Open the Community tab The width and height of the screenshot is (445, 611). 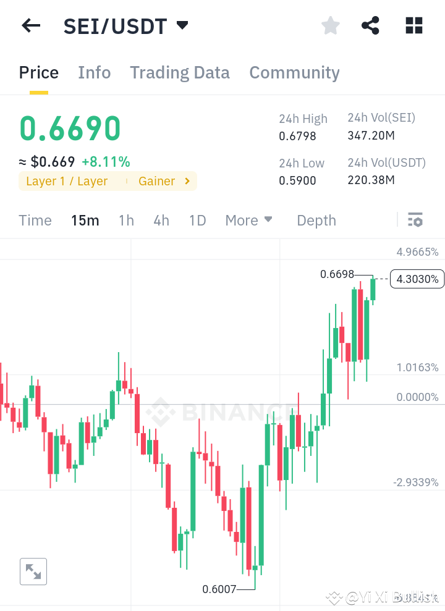coord(294,72)
